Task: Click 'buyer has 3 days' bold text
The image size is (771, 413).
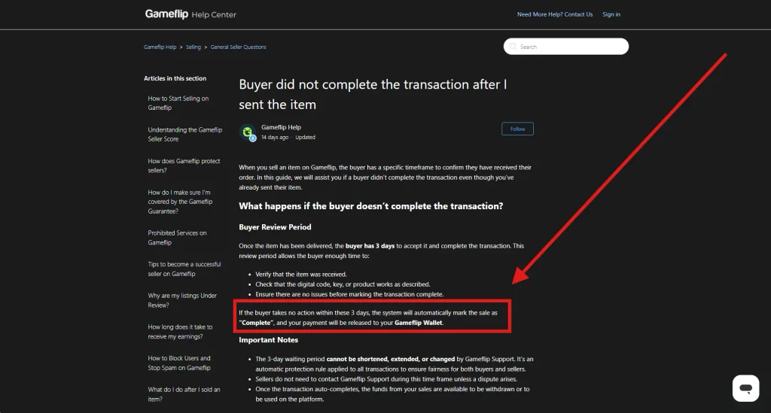Action: (370, 246)
